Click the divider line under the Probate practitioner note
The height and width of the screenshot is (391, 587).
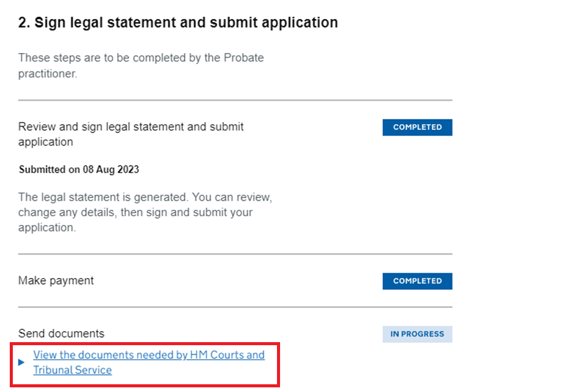tap(235, 100)
